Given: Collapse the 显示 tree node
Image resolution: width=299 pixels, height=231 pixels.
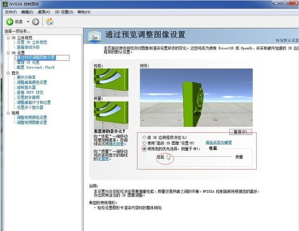Looking at the screenshot, I should pyautogui.click(x=8, y=73).
